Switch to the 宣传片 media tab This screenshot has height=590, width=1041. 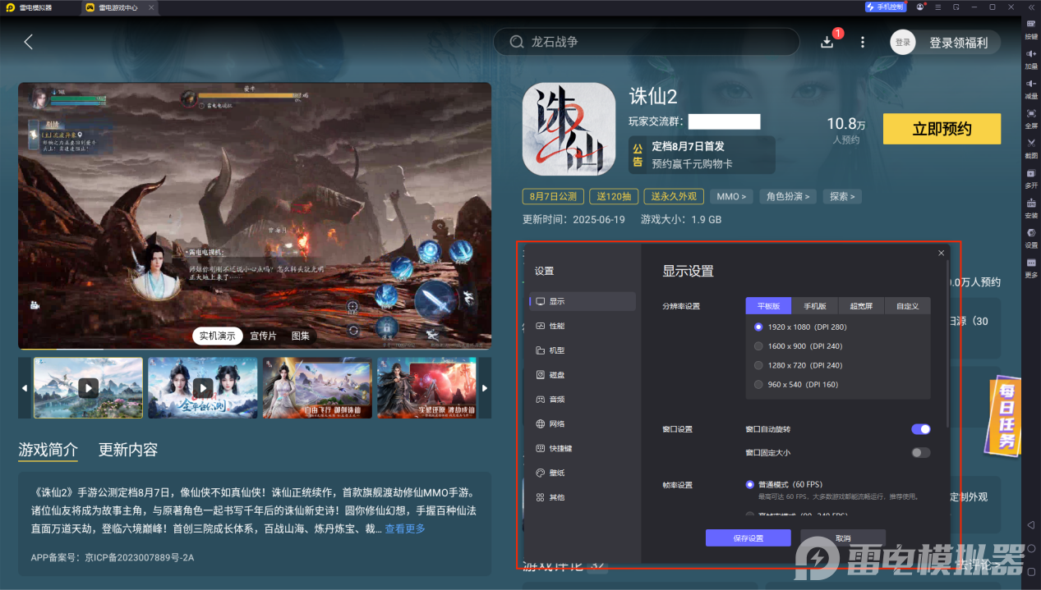pyautogui.click(x=264, y=336)
